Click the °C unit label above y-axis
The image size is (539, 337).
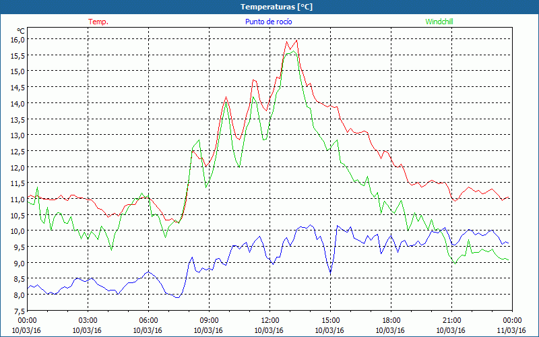tap(21, 31)
